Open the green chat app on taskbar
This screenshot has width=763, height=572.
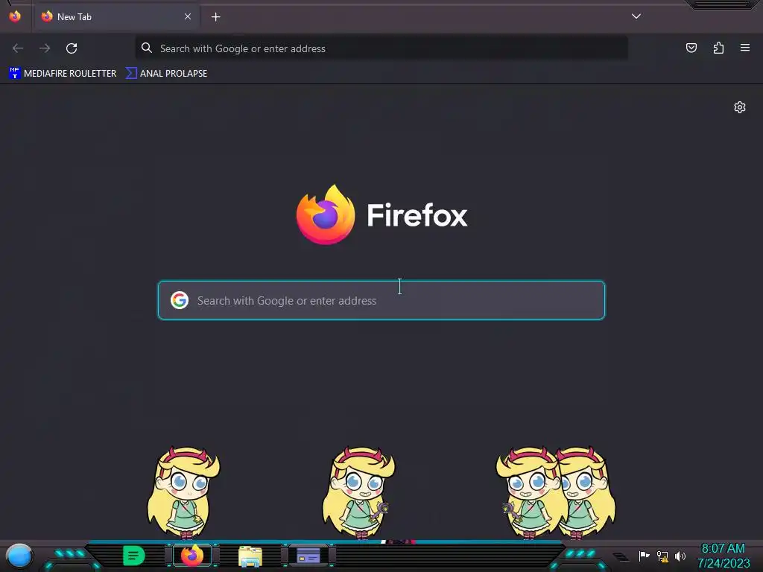click(x=134, y=556)
